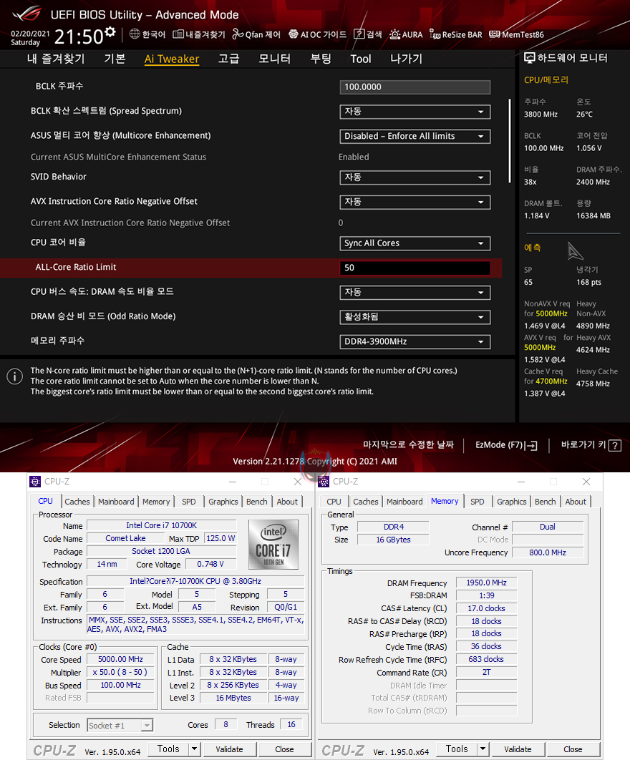Open CPU 코어 비율 Sync All Cores dropdown
Viewport: 630px width, 760px height.
(x=415, y=243)
